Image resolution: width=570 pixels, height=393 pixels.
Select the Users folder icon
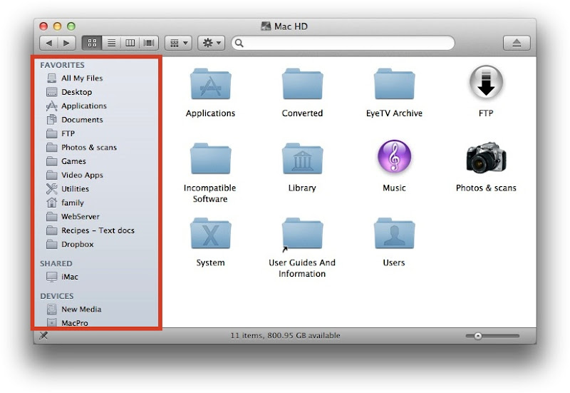395,234
